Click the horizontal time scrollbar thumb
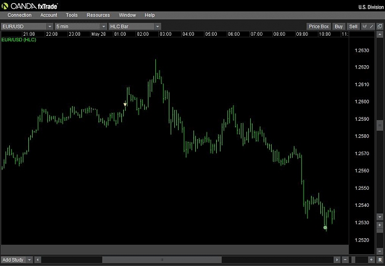 (162, 260)
